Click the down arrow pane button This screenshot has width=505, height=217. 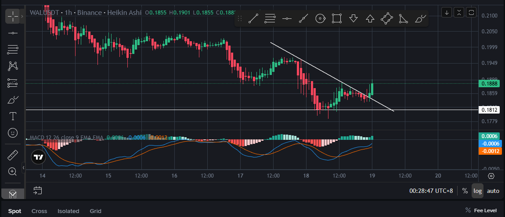pyautogui.click(x=447, y=13)
